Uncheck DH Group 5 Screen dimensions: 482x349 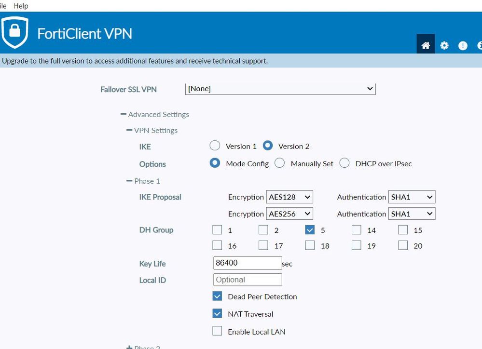pos(310,230)
